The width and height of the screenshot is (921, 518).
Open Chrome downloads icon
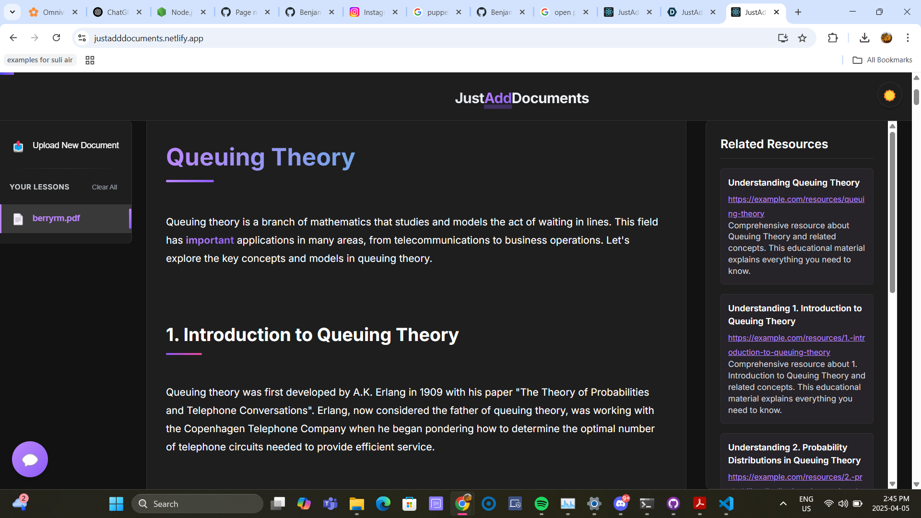click(864, 38)
